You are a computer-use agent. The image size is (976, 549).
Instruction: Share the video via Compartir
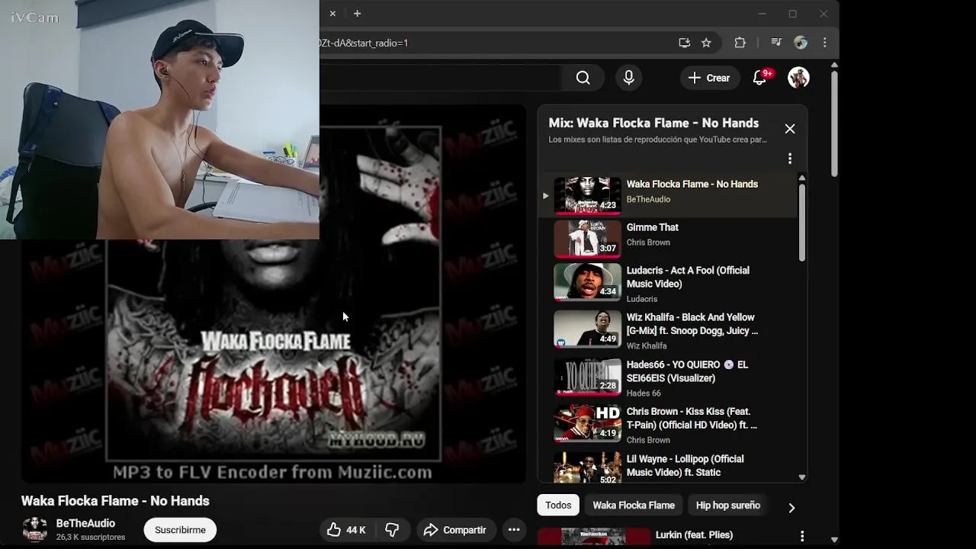(x=455, y=530)
